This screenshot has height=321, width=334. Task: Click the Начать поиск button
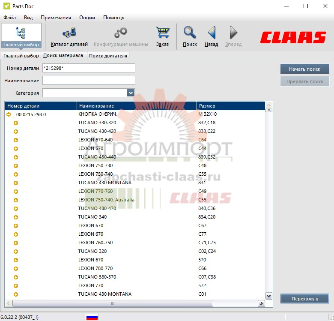304,69
